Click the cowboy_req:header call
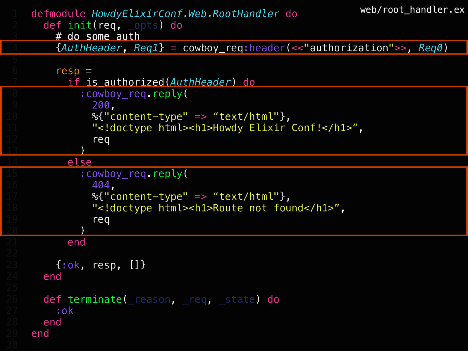The image size is (468, 351). (x=234, y=48)
